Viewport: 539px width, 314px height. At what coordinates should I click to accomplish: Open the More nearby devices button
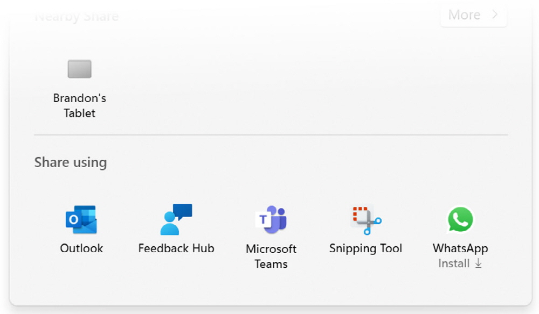pyautogui.click(x=473, y=15)
